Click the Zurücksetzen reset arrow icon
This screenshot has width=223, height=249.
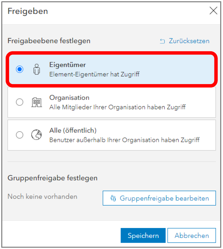(x=162, y=41)
